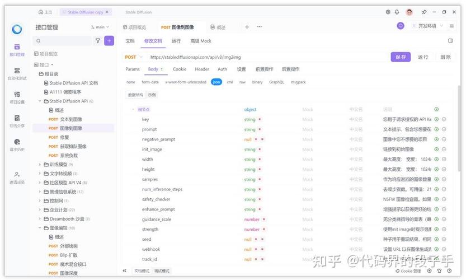Open the 在线分享 sidebar section
Image resolution: width=466 pixels, height=280 pixels.
(17, 122)
